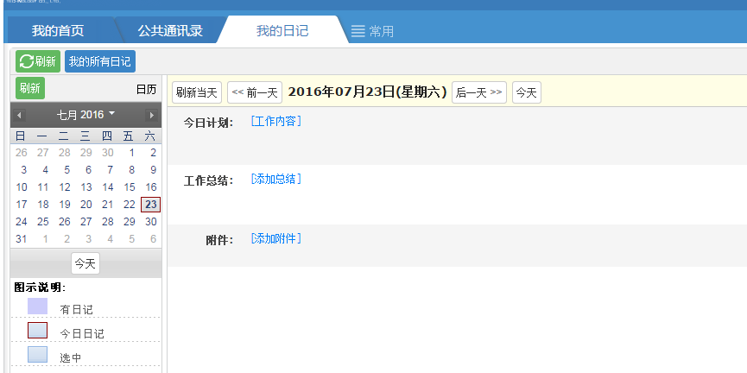The width and height of the screenshot is (747, 373).
Task: Click 今天 button beside the date header
Action: pos(527,92)
